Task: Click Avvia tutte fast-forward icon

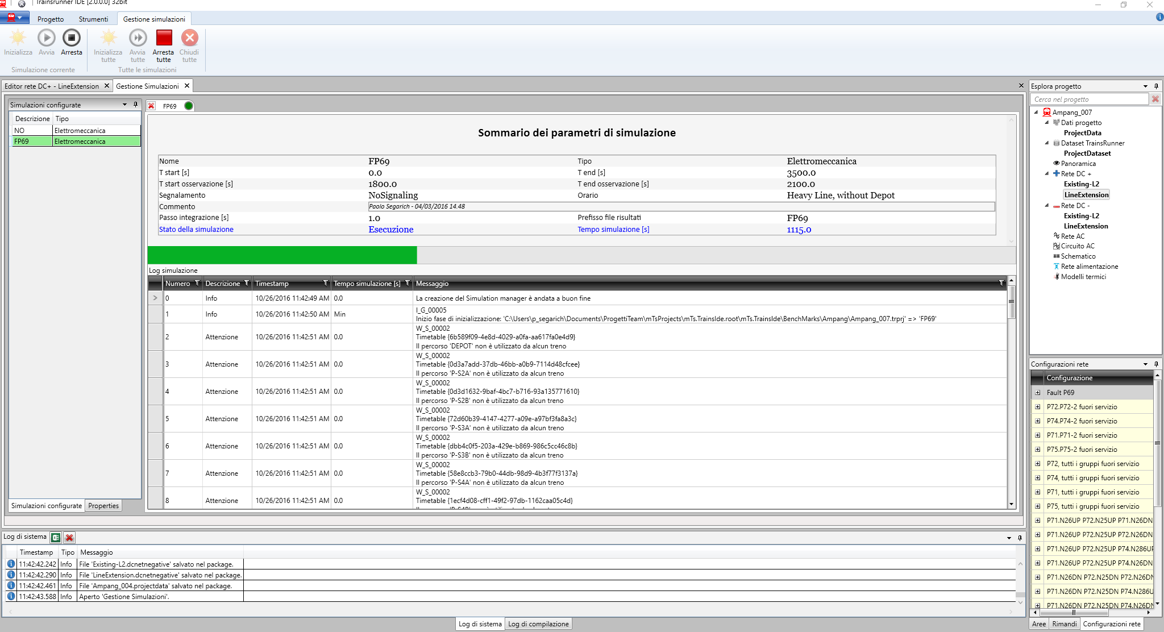Action: coord(138,38)
